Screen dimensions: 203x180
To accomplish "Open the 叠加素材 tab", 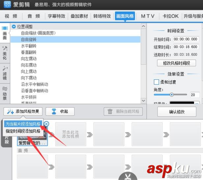I will 79,16.
